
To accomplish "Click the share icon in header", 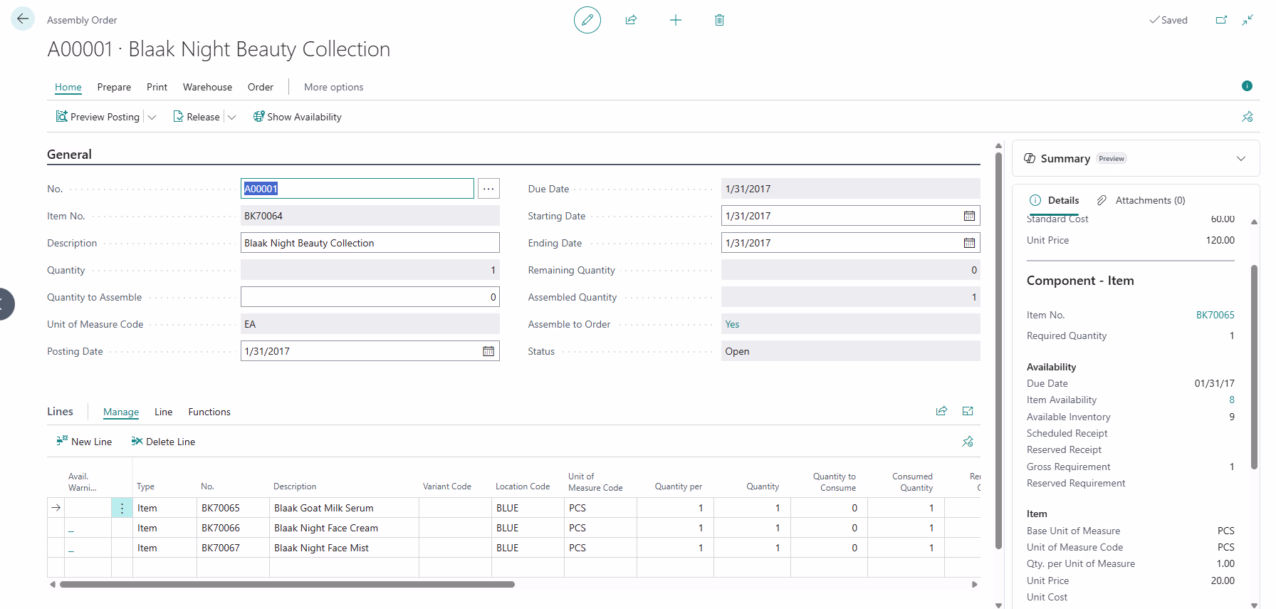I will [x=631, y=20].
